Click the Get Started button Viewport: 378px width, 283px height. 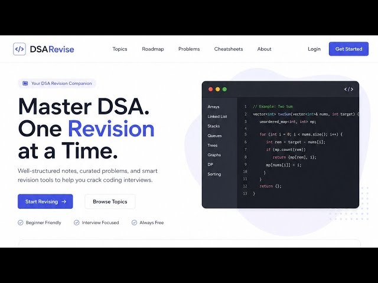(348, 49)
